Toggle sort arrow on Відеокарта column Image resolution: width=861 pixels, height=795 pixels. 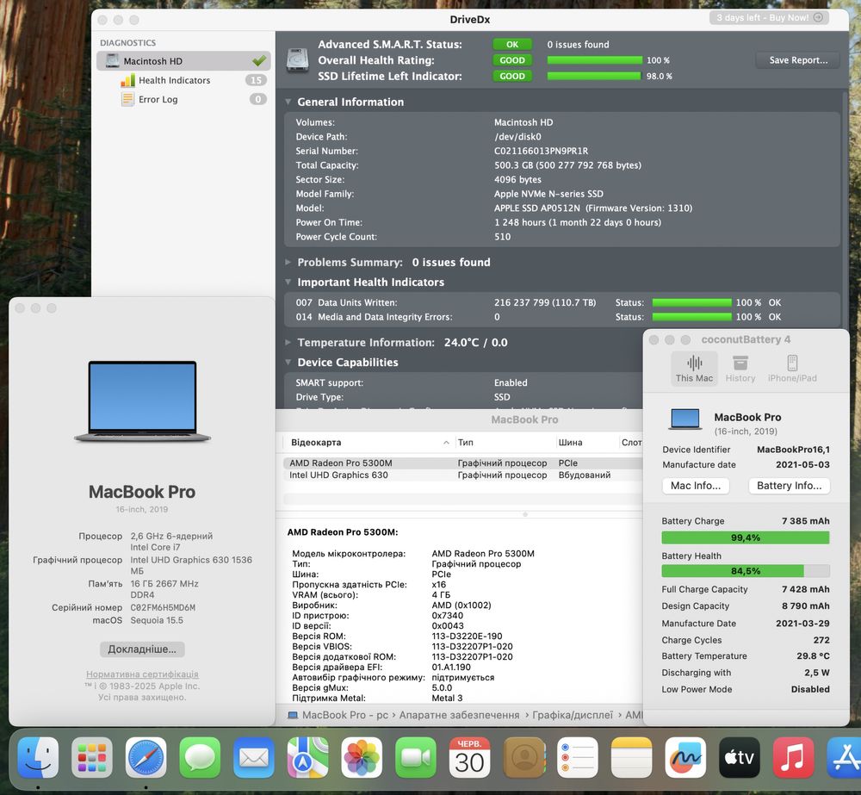pyautogui.click(x=446, y=442)
